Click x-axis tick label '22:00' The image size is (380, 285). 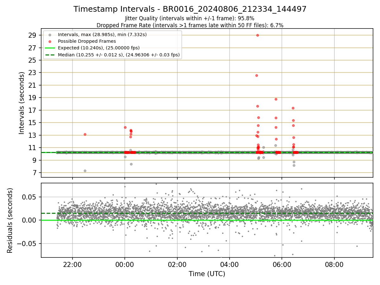(x=73, y=264)
